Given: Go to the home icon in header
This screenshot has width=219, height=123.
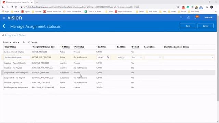Looking at the screenshot, I should point(189,17).
